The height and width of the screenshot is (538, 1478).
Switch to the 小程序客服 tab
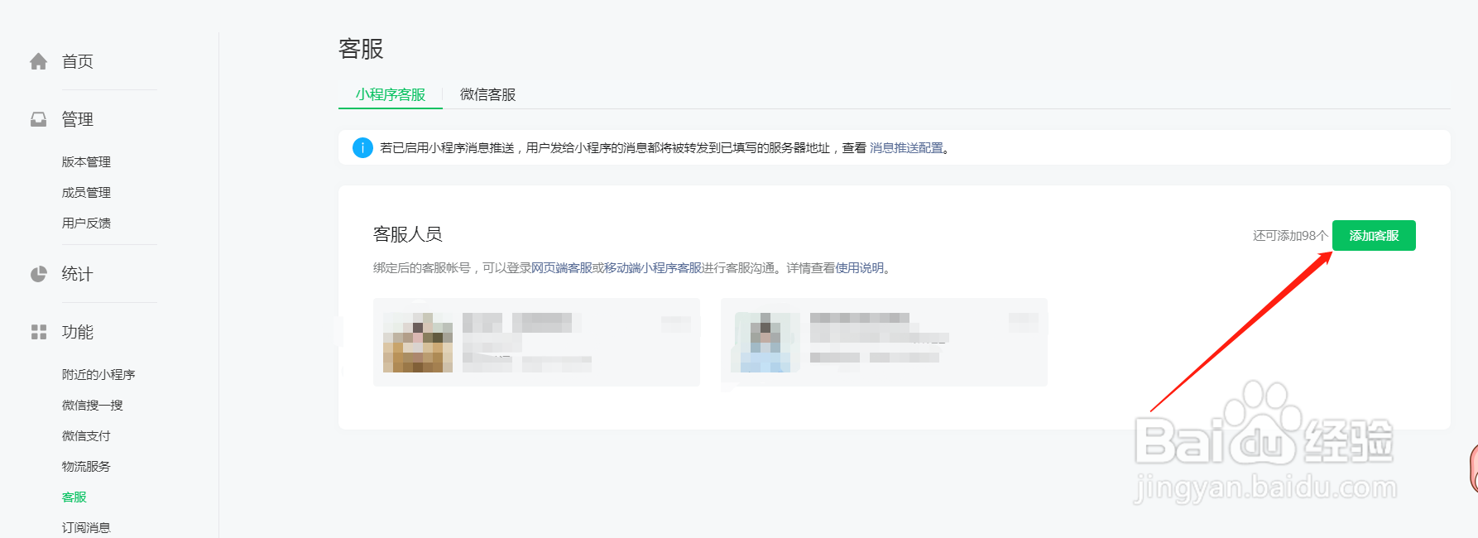pyautogui.click(x=391, y=94)
